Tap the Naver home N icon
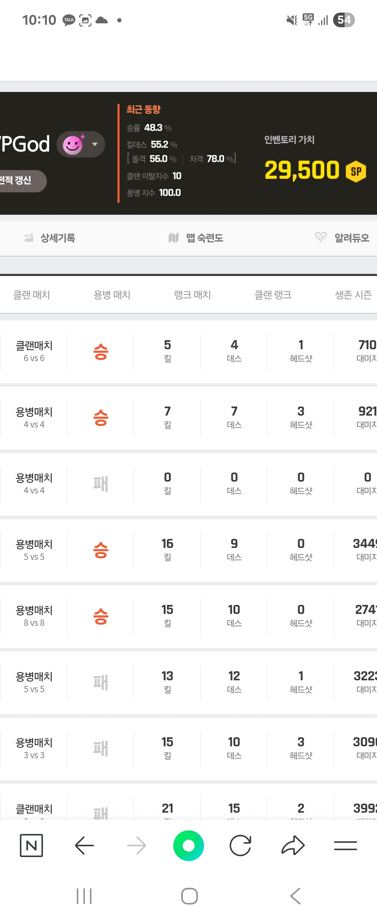 click(31, 846)
